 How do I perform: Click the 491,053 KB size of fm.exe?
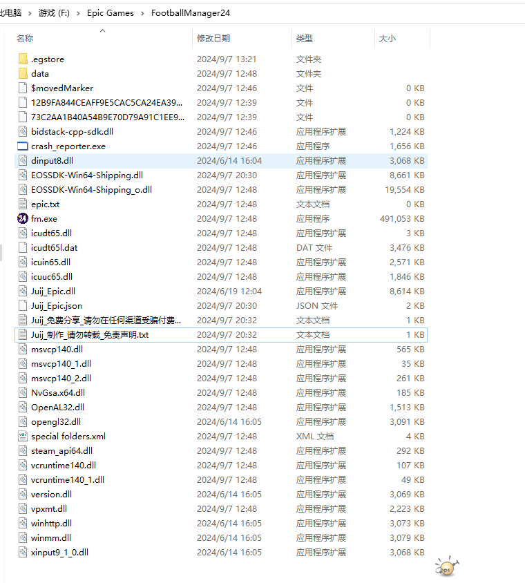[x=402, y=218]
